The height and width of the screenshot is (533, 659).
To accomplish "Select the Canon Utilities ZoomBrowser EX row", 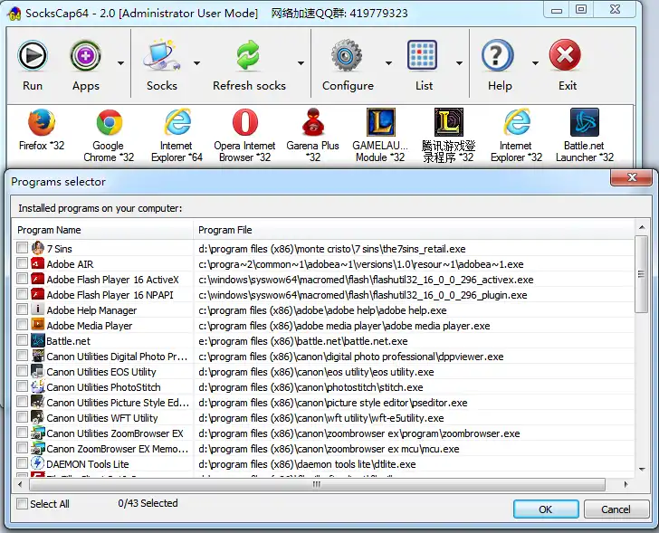I will (x=323, y=433).
